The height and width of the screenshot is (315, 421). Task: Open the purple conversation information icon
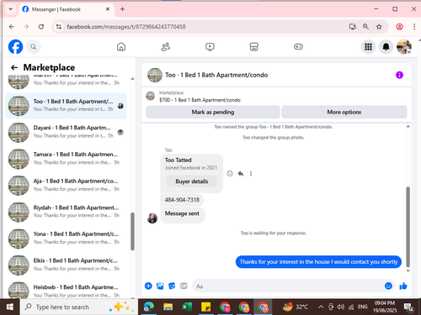pyautogui.click(x=399, y=75)
